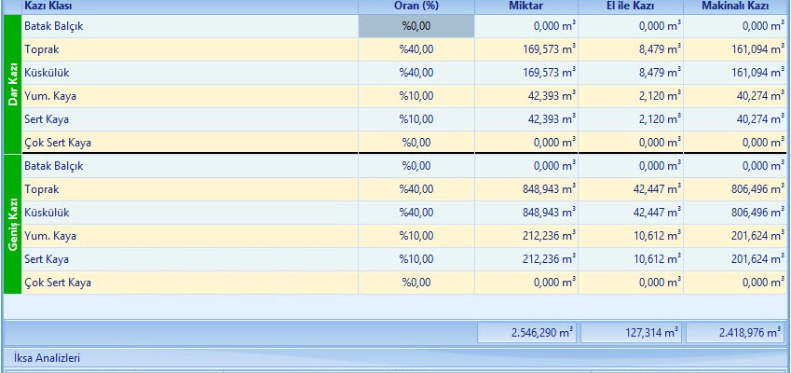The width and height of the screenshot is (791, 373).
Task: Click the Kazı Klası column header
Action: (x=189, y=7)
